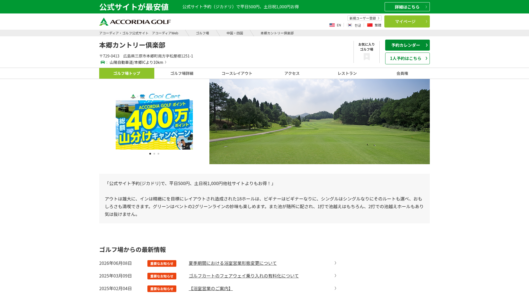Click 重要なお知らせ tag on 2025年03月09日 row
529x297 pixels.
coord(162,276)
